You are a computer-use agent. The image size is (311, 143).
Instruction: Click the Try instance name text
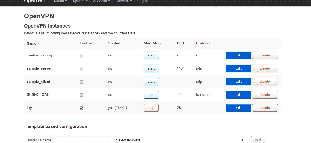tap(29, 108)
